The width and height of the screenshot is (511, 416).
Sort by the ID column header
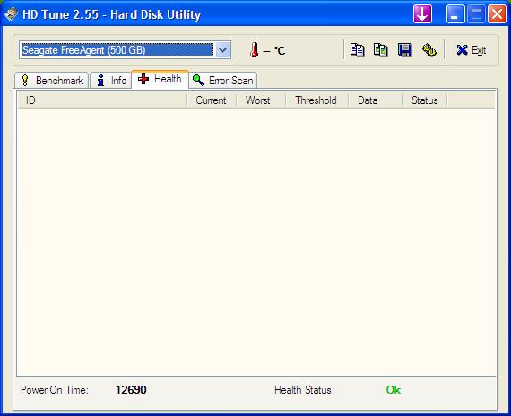(x=102, y=100)
